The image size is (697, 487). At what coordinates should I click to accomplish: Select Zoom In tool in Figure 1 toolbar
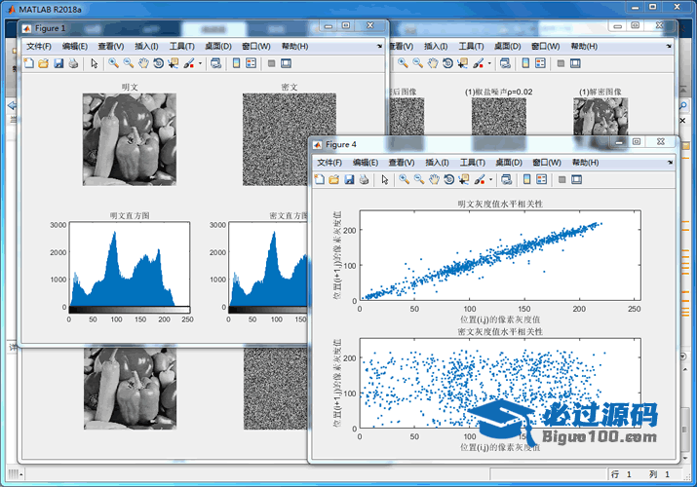pyautogui.click(x=114, y=63)
